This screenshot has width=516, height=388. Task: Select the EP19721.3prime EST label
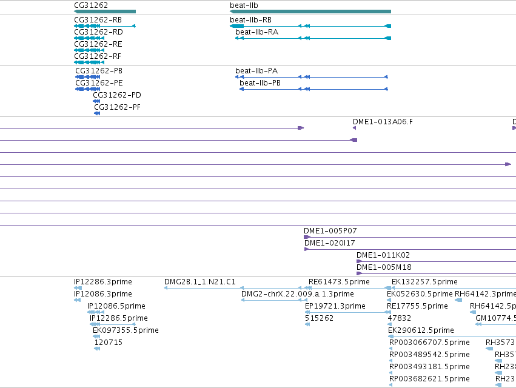click(x=335, y=306)
